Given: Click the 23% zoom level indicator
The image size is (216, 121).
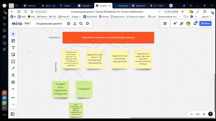Looking at the screenshot, I should (x=198, y=114).
